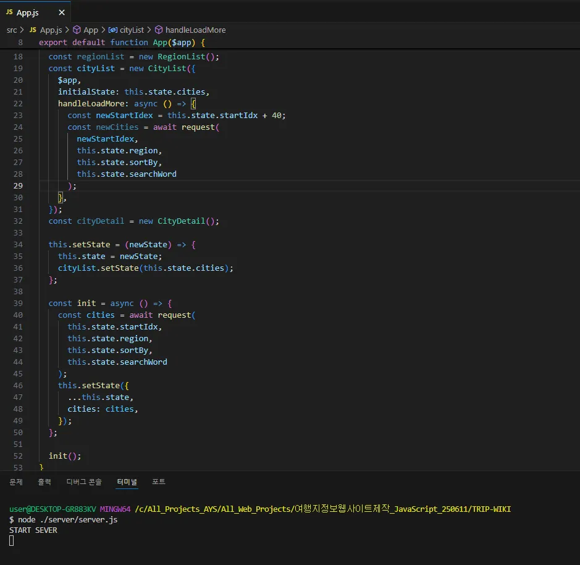580x565 pixels.
Task: Click 'CityList' constructor name on line 19
Action: pos(167,69)
